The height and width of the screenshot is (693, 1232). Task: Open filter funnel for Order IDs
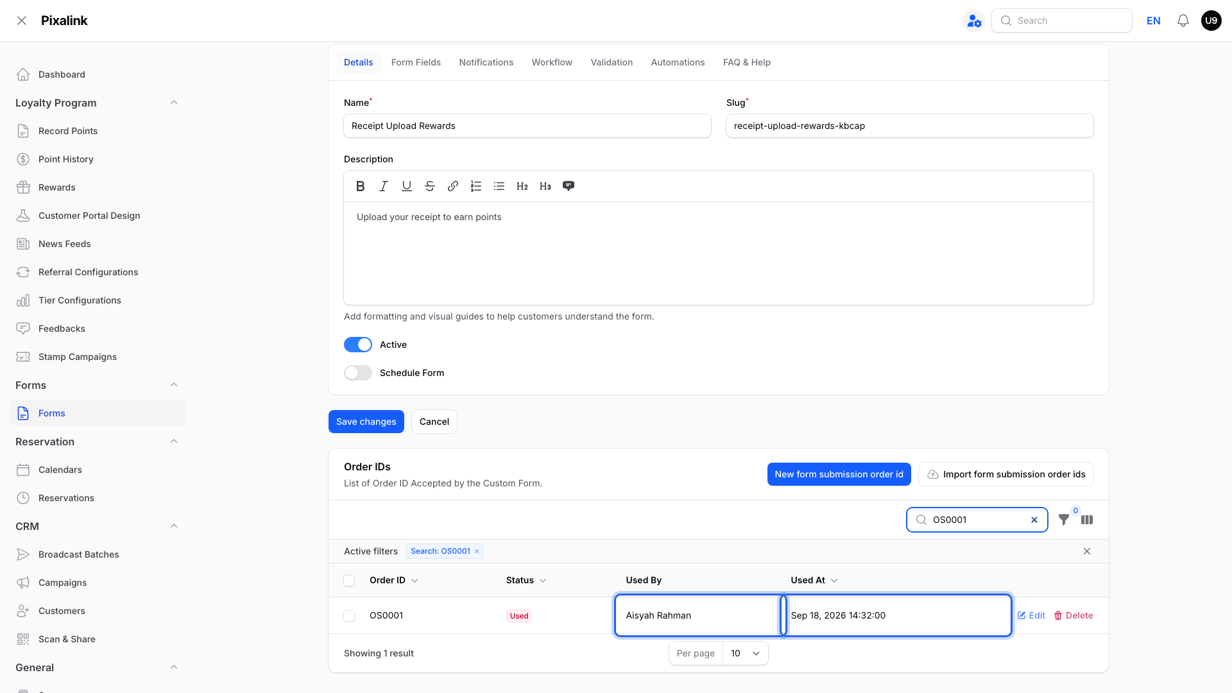[x=1064, y=520]
